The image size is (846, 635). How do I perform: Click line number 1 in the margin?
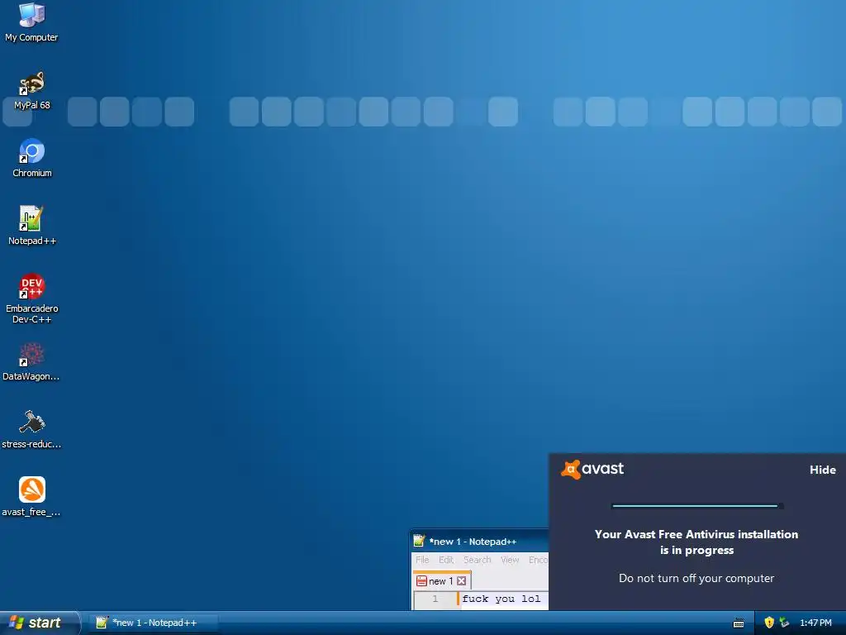(435, 599)
